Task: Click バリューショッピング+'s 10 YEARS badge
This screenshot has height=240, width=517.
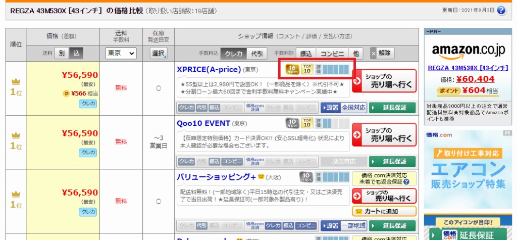Action: click(306, 177)
